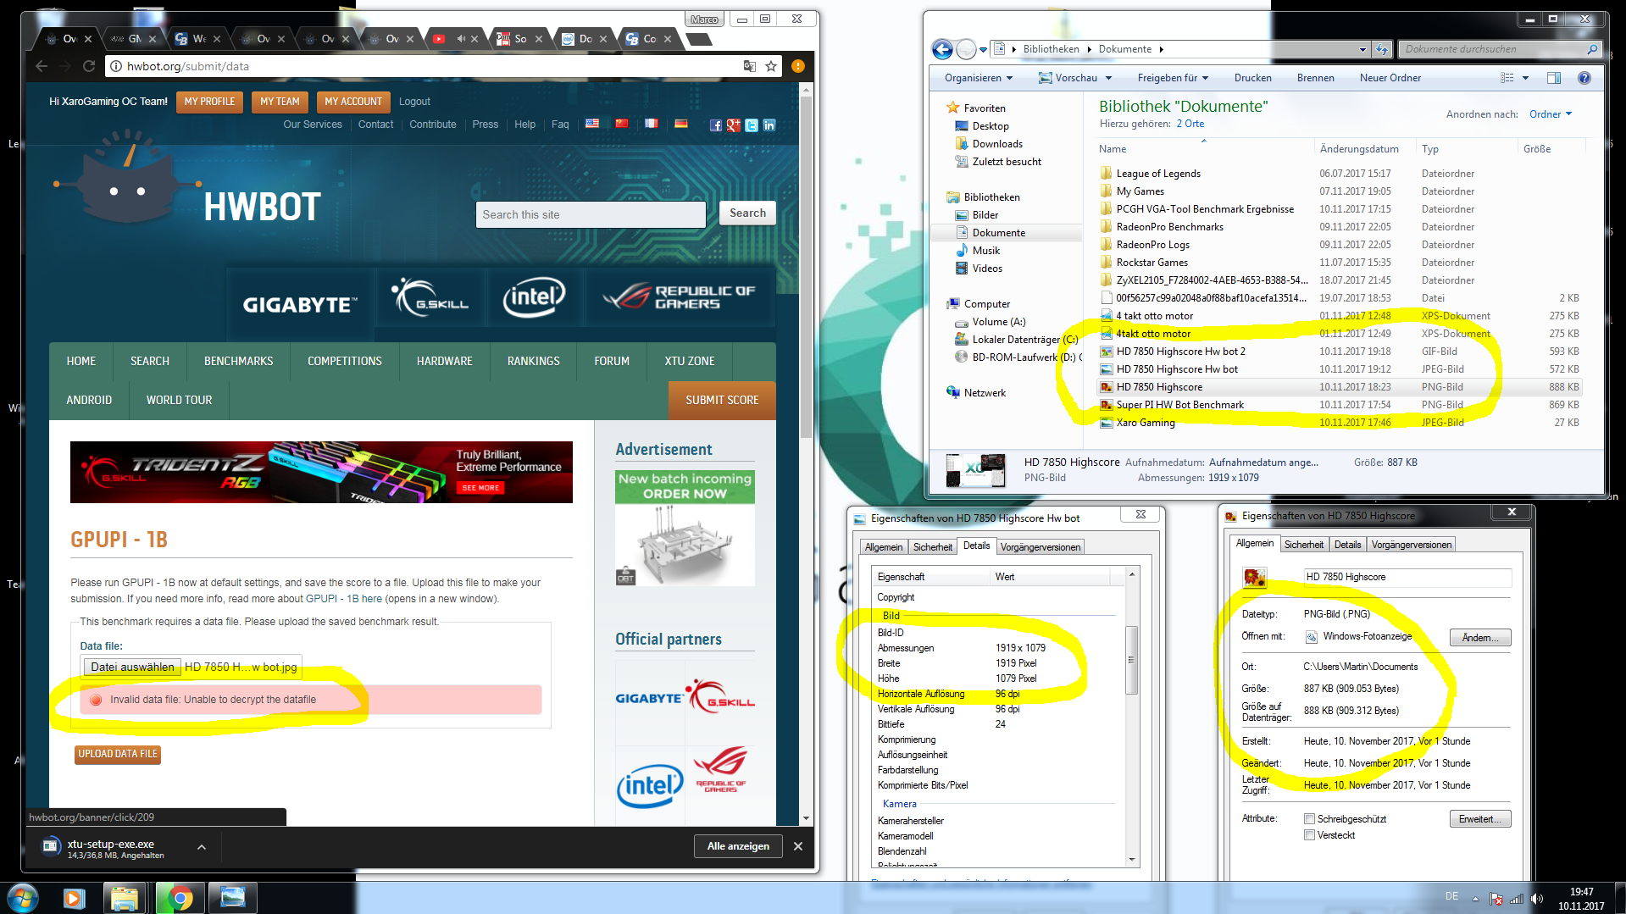This screenshot has height=914, width=1626.
Task: Open the Facebook icon on HWBOT header
Action: (x=716, y=125)
